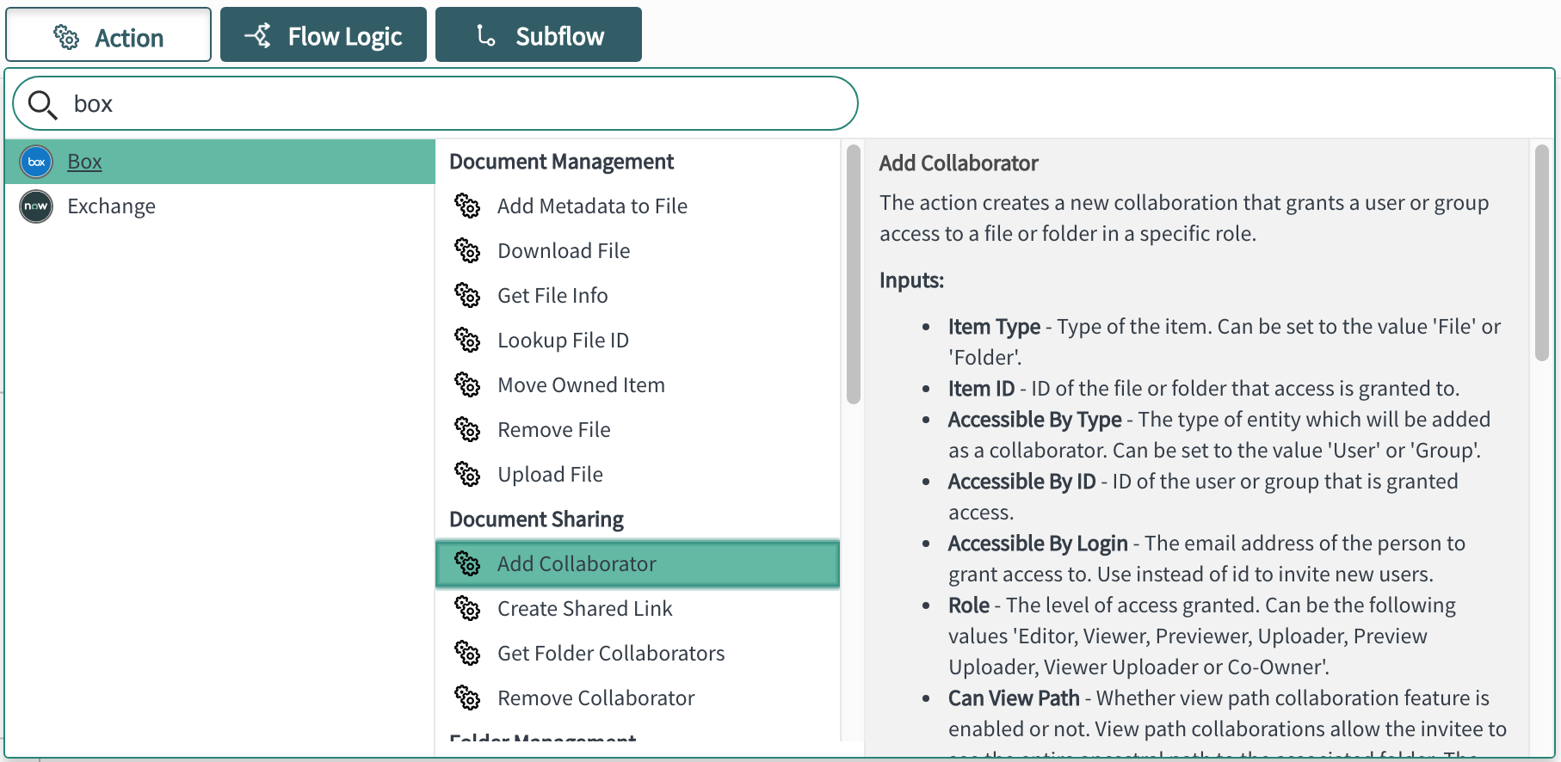The width and height of the screenshot is (1561, 762).
Task: Pick the Upload File action
Action: [x=550, y=475]
